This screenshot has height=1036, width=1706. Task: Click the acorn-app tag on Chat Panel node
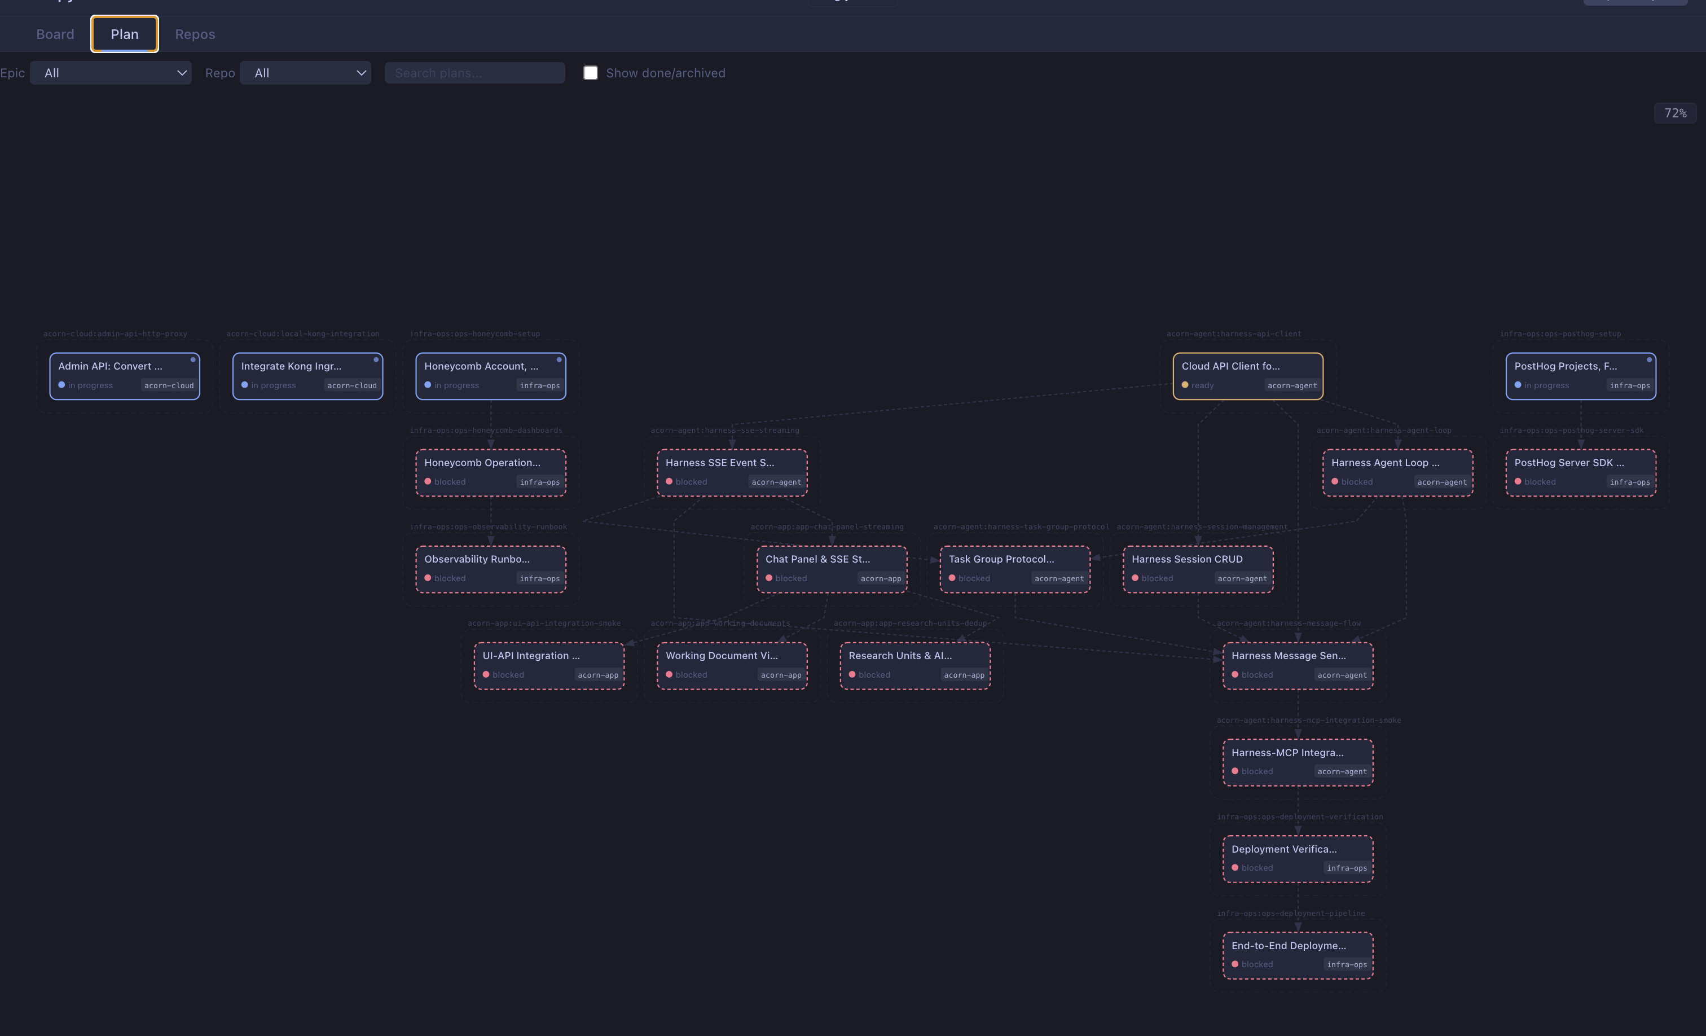point(881,578)
